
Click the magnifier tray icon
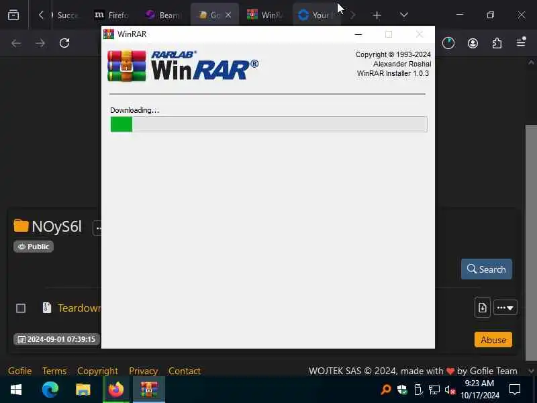coord(386,390)
